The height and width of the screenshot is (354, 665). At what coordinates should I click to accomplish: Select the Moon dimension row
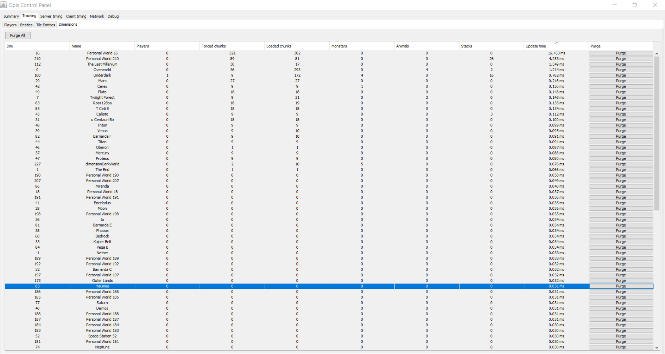(x=297, y=208)
